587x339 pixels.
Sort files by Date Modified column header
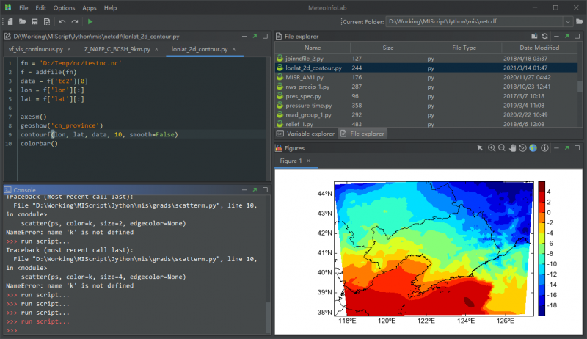pos(539,48)
